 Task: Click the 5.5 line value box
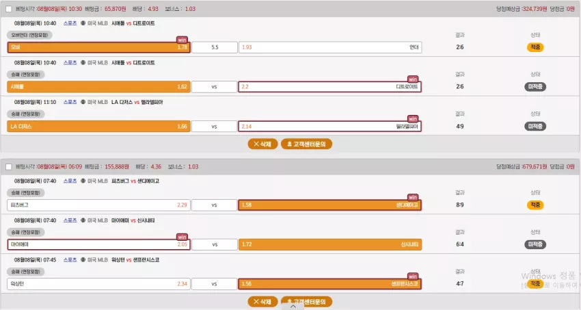click(215, 47)
